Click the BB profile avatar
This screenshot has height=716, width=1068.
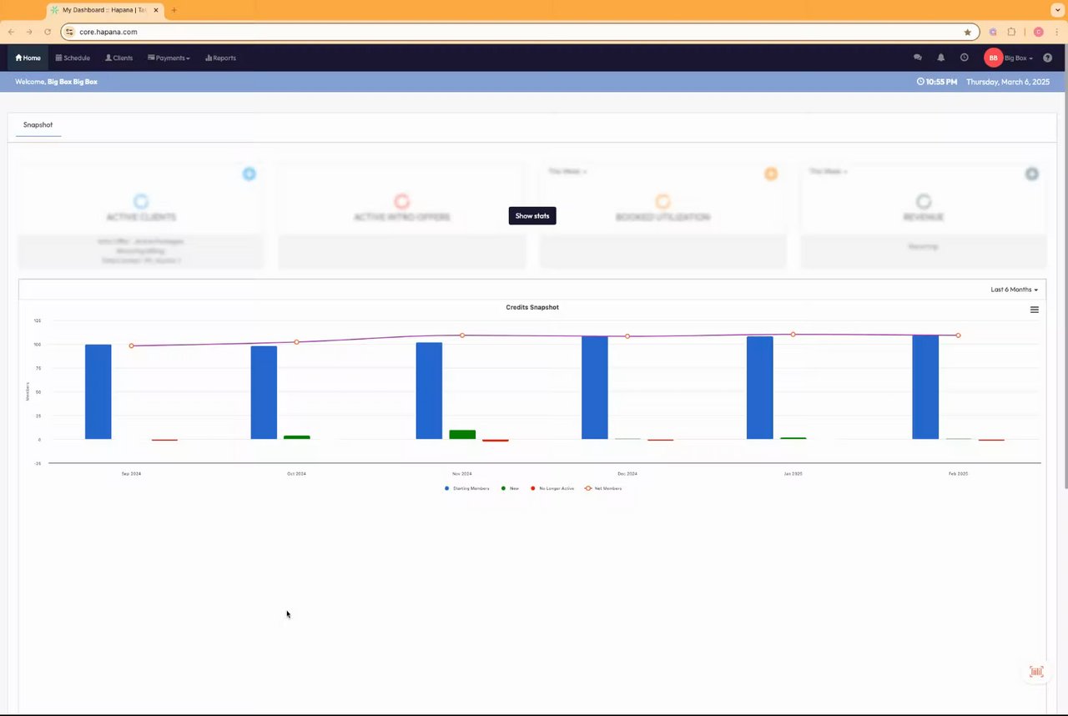pos(993,58)
